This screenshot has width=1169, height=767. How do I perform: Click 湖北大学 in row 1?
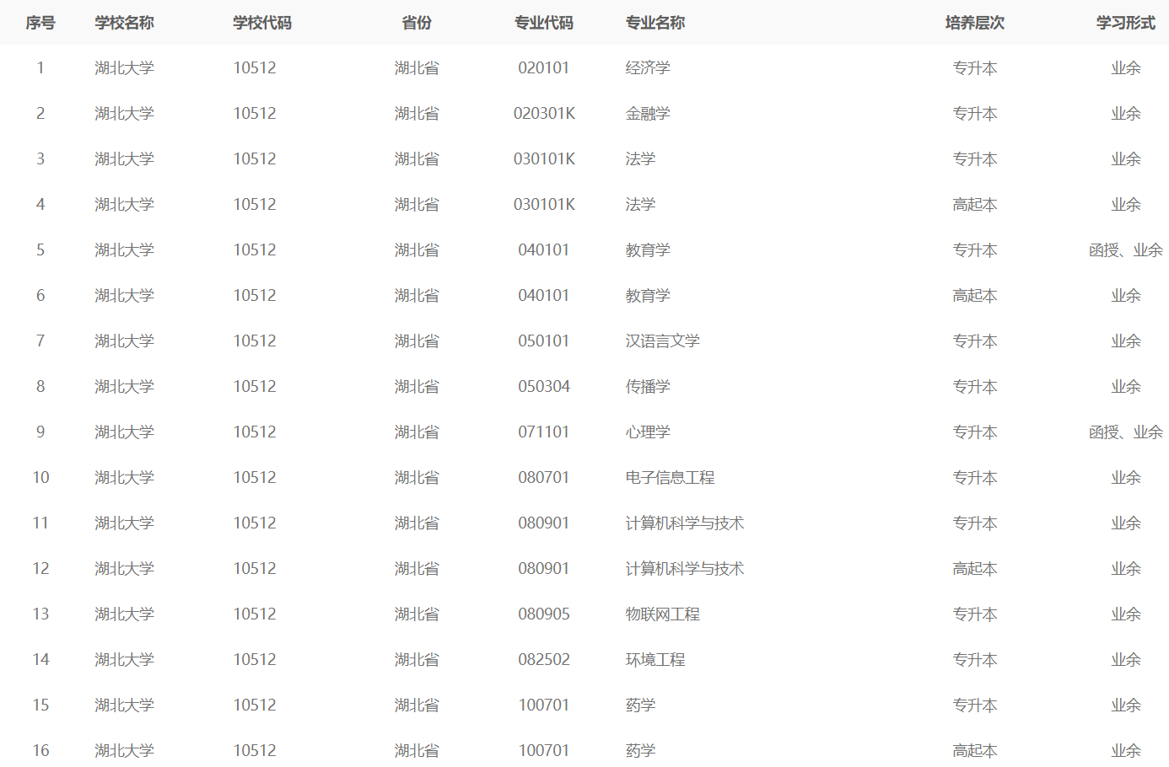(124, 68)
